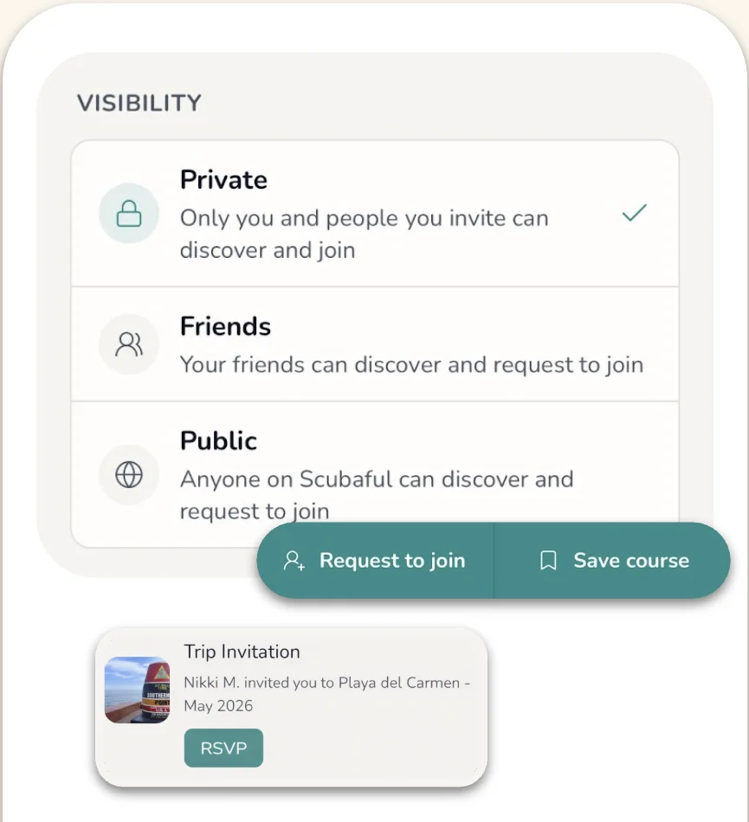The width and height of the screenshot is (749, 822).
Task: RSVP to Nikki M.'s trip invitation
Action: click(x=223, y=748)
